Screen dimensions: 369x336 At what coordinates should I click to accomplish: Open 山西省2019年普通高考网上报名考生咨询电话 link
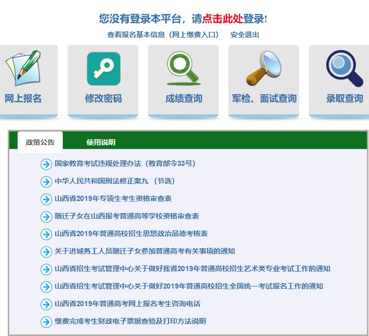(x=128, y=304)
